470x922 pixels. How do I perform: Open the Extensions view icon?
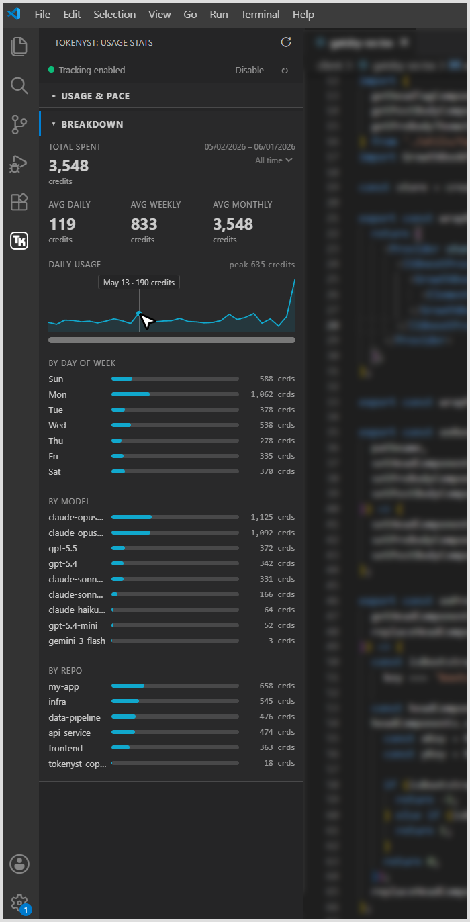[x=19, y=201]
